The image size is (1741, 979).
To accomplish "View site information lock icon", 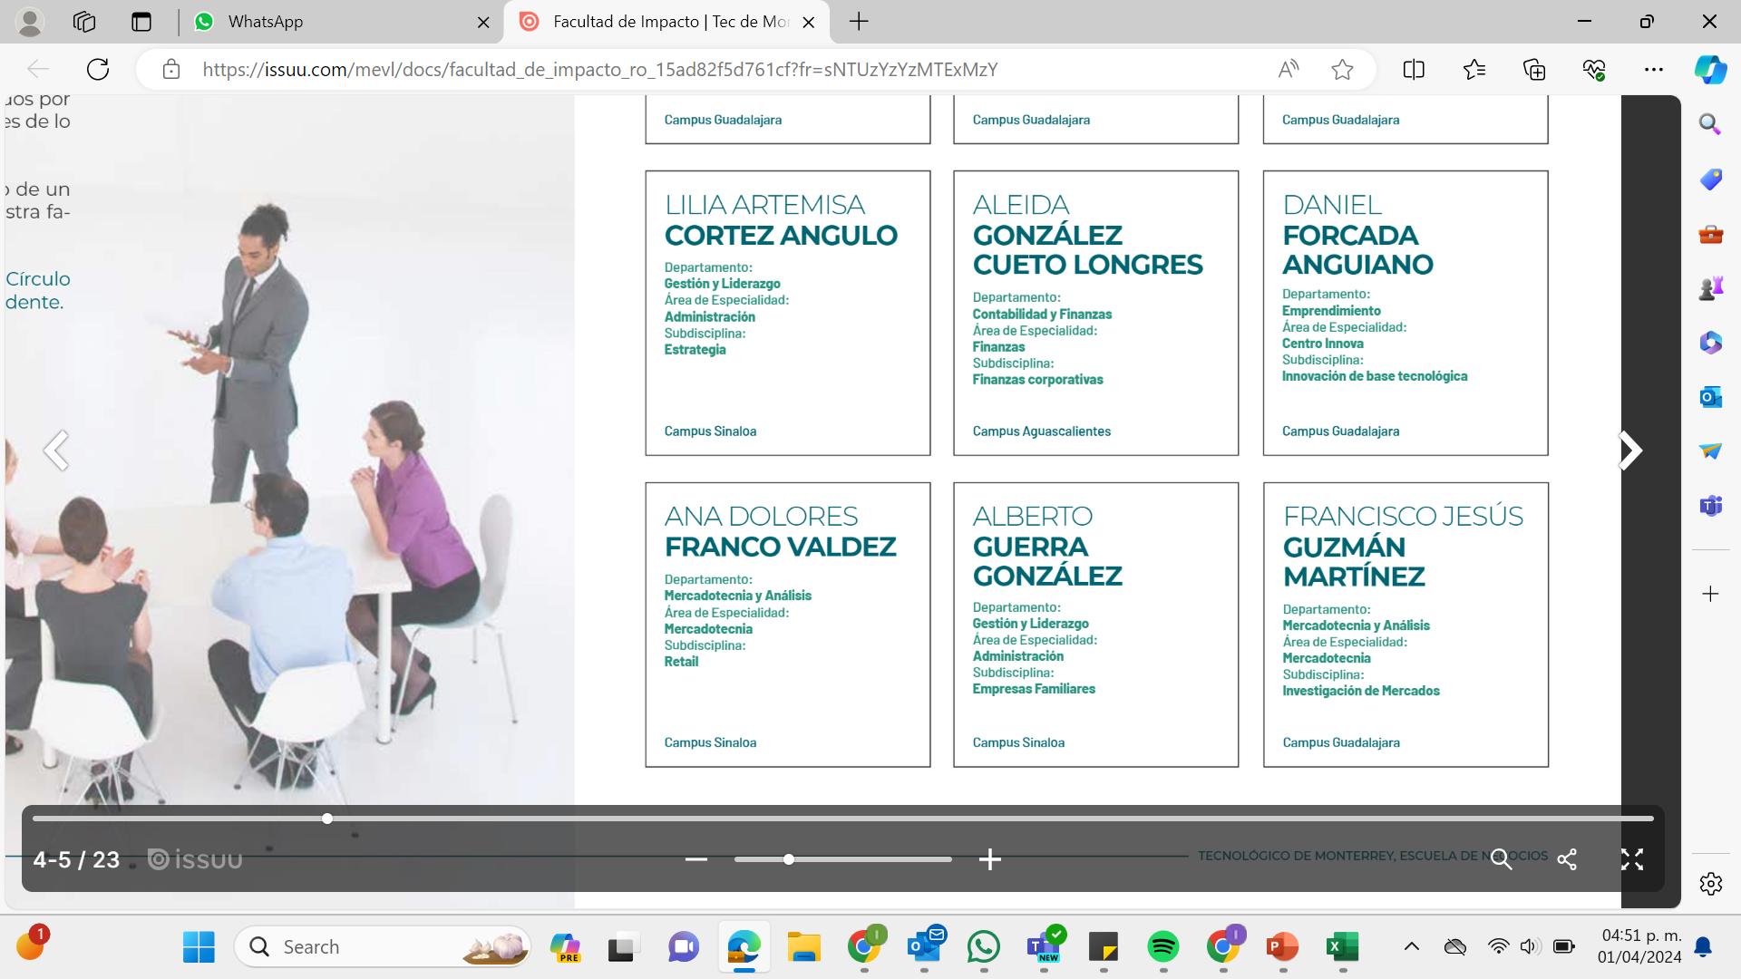I will (x=171, y=70).
